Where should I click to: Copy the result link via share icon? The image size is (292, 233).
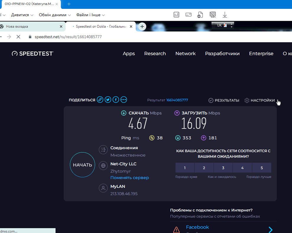click(x=100, y=100)
